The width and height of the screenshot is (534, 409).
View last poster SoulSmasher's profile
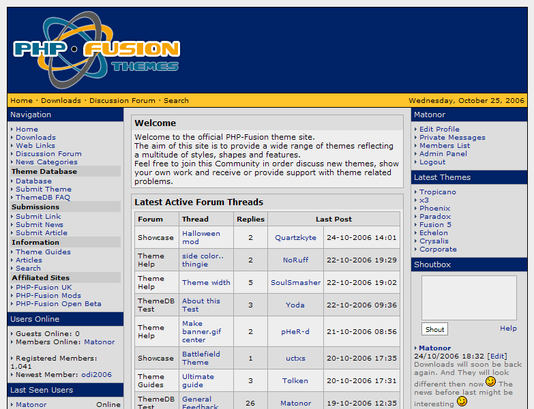click(295, 282)
